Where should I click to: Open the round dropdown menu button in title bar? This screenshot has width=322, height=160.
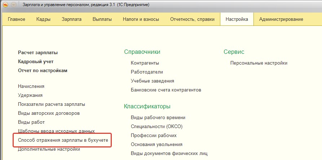[14, 5]
